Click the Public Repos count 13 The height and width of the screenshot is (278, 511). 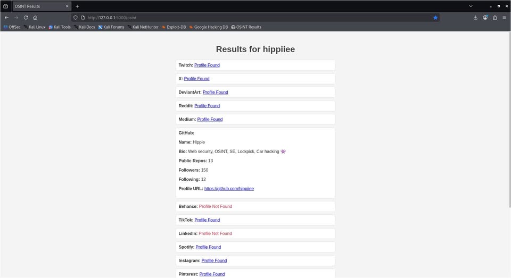pyautogui.click(x=211, y=161)
